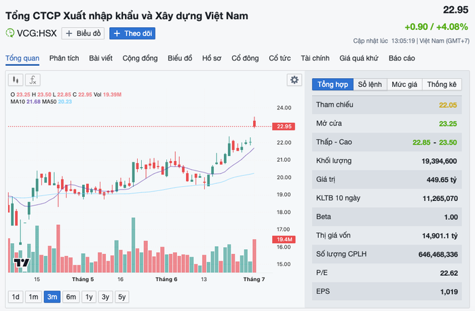Open the Cổ tức tab
Viewport: 475px width, 311px height.
(280, 58)
